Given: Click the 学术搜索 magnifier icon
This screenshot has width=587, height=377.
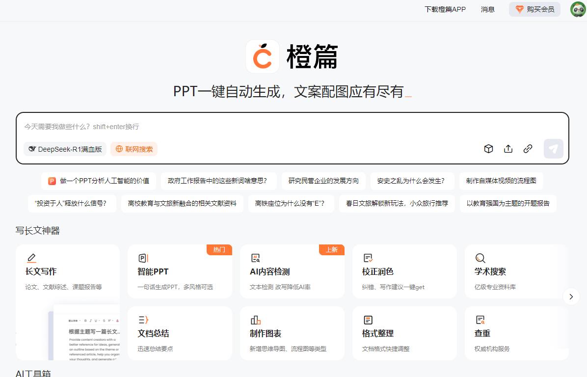Looking at the screenshot, I should 480,258.
